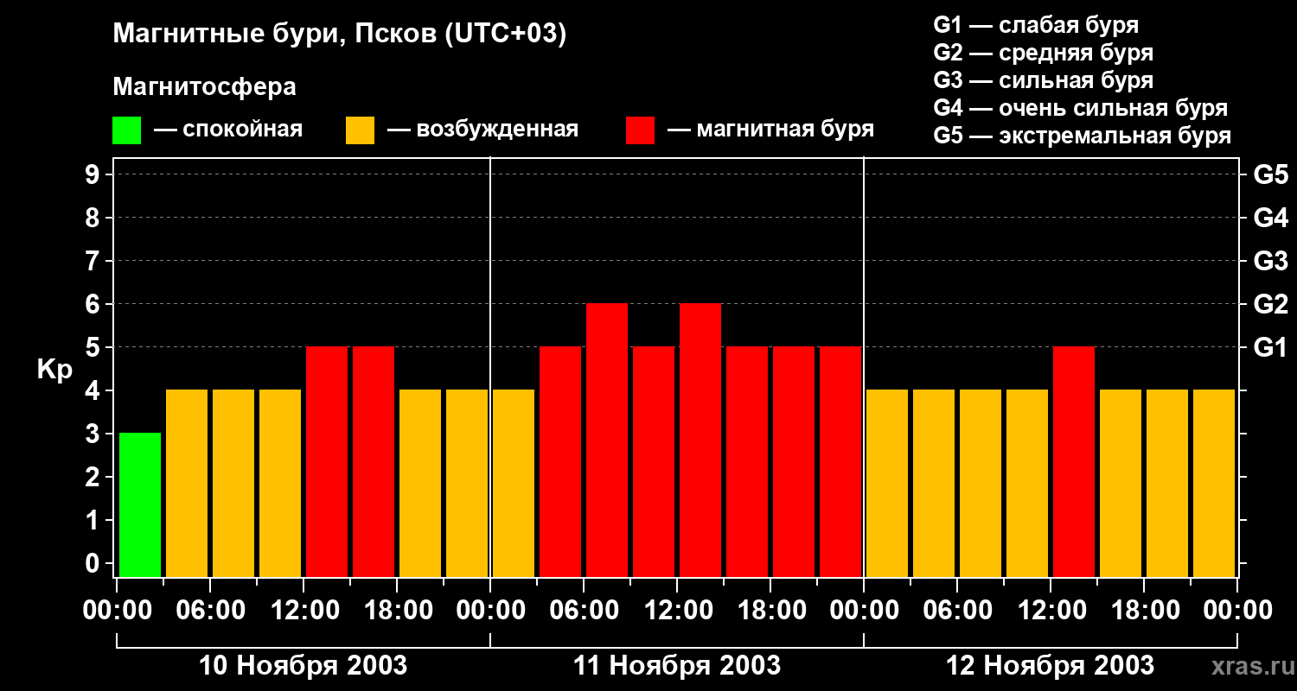Click the '2' value on the Kp axis
The width and height of the screenshot is (1297, 691).
pos(94,477)
